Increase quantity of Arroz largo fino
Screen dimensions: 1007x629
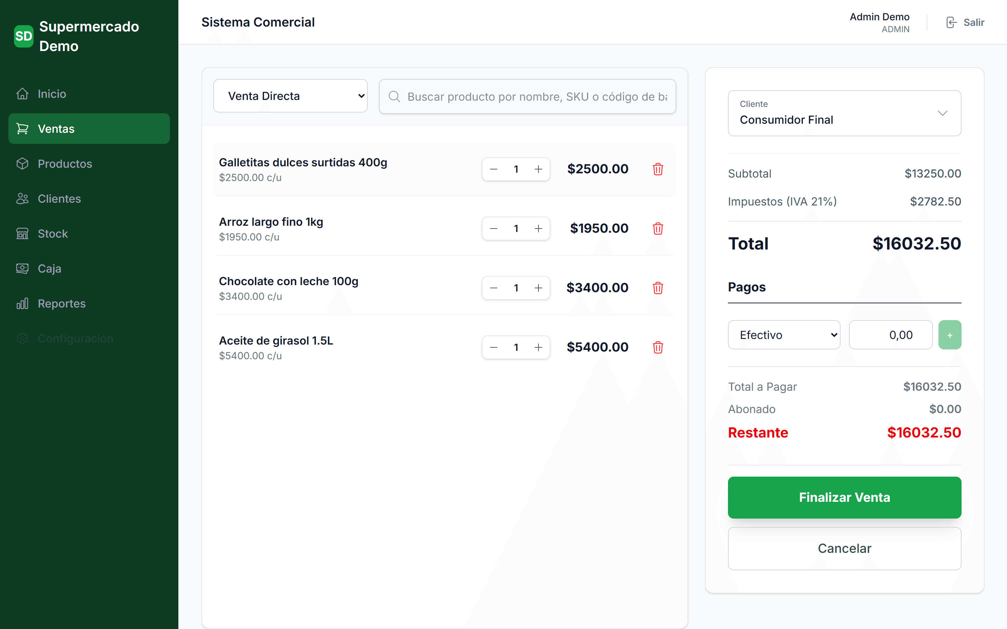(x=538, y=229)
